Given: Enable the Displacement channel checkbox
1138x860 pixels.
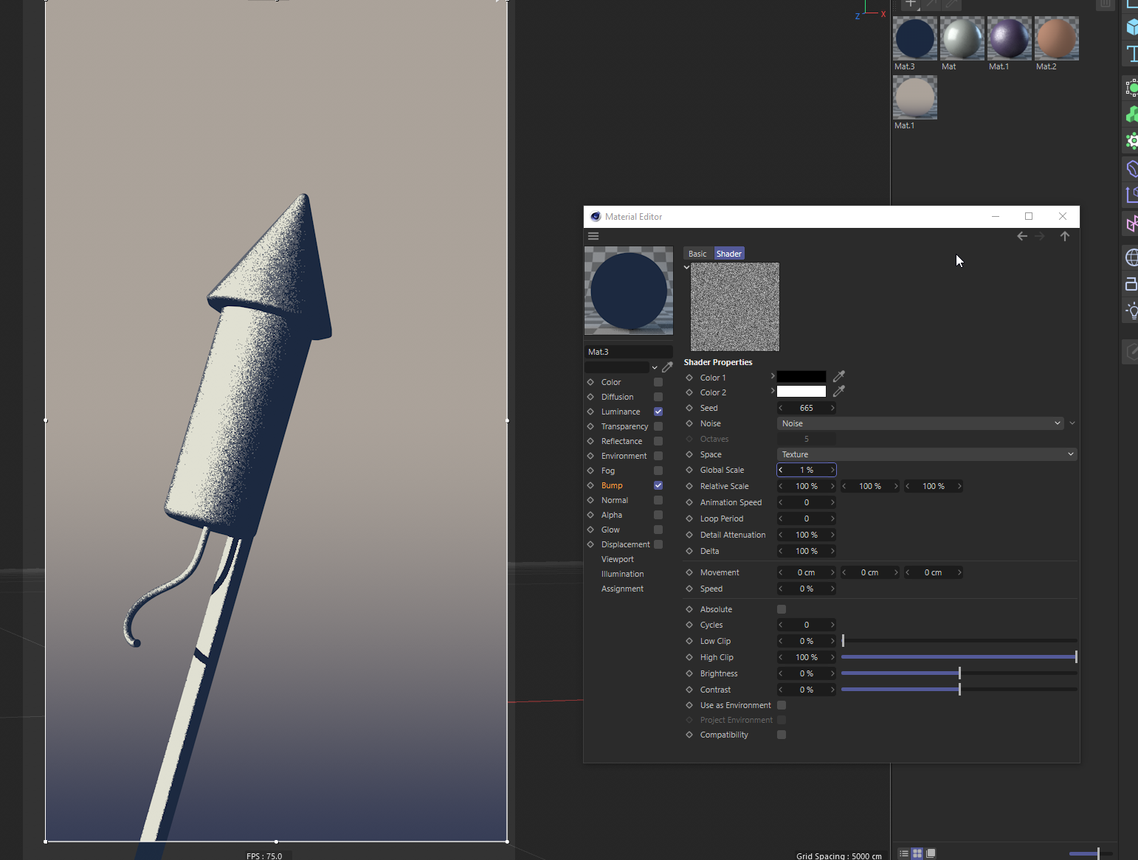Looking at the screenshot, I should [658, 544].
